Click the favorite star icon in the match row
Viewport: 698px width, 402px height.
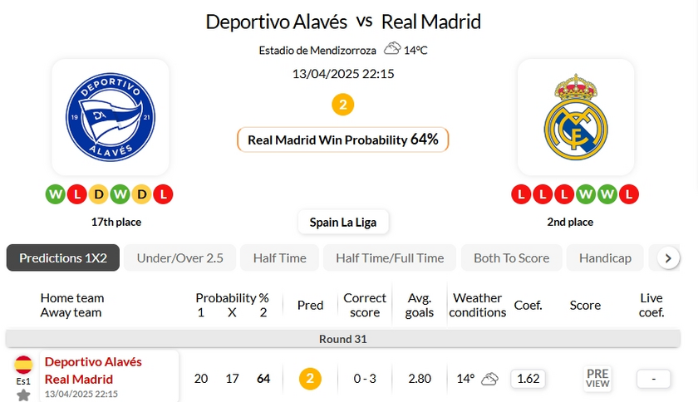tap(23, 395)
